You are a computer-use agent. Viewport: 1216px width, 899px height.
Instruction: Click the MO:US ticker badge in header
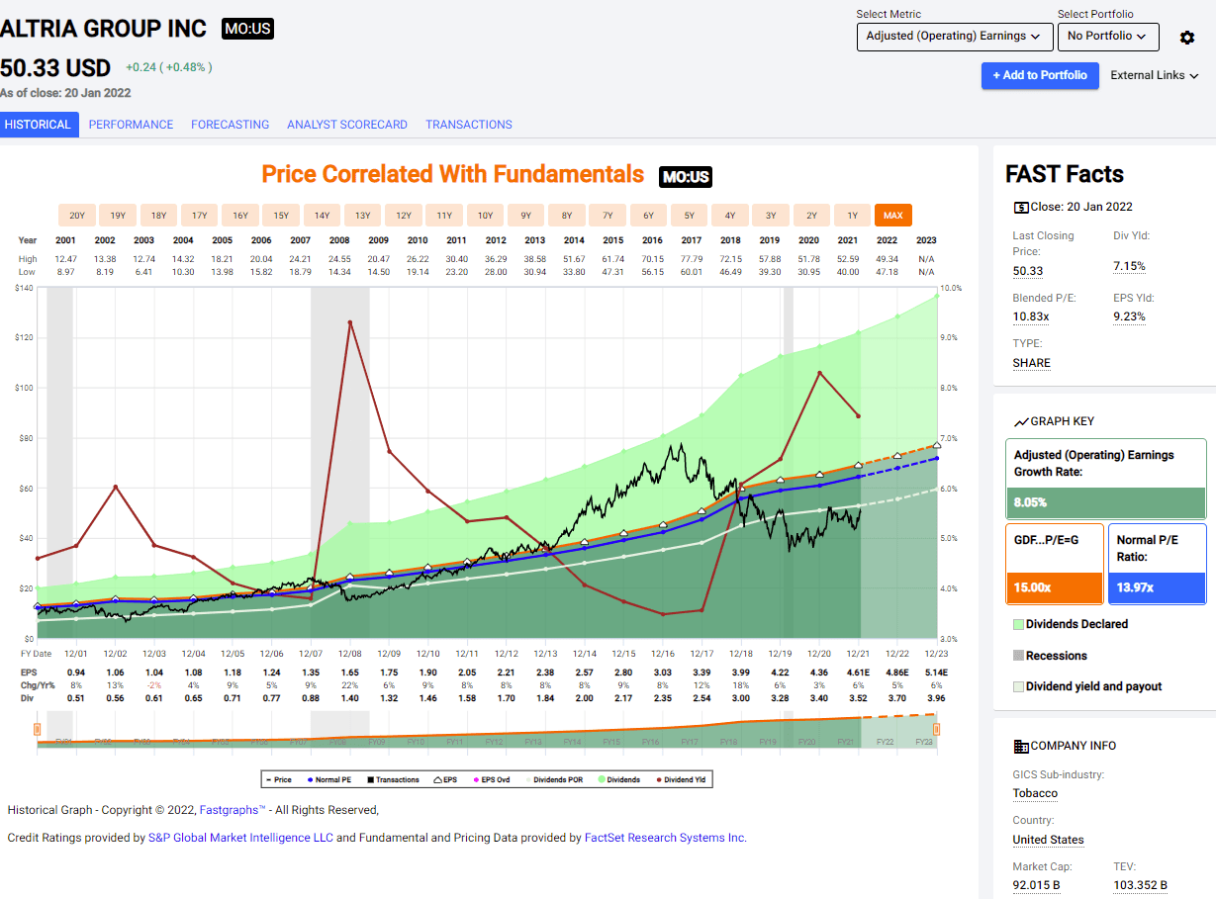pyautogui.click(x=247, y=29)
